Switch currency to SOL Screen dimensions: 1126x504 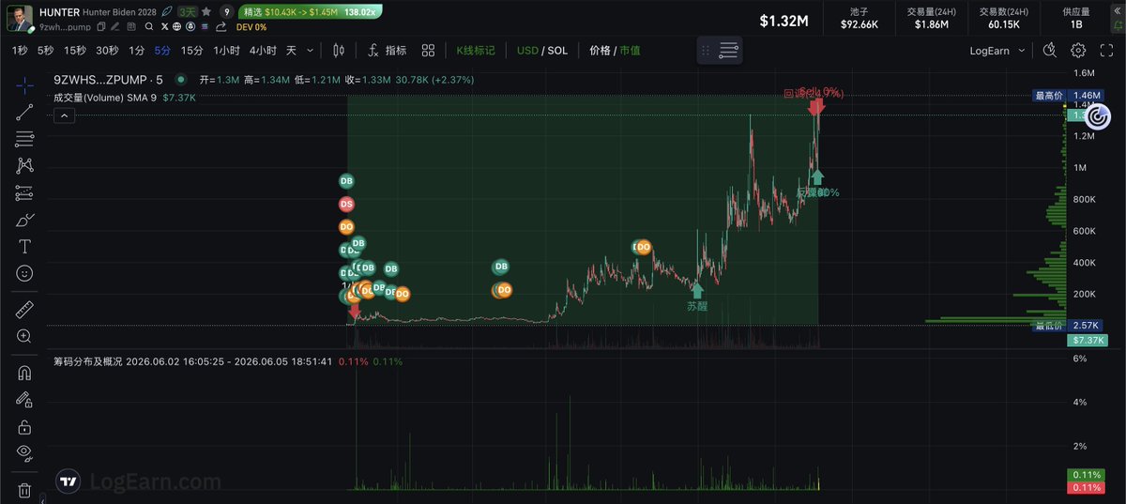click(x=557, y=51)
